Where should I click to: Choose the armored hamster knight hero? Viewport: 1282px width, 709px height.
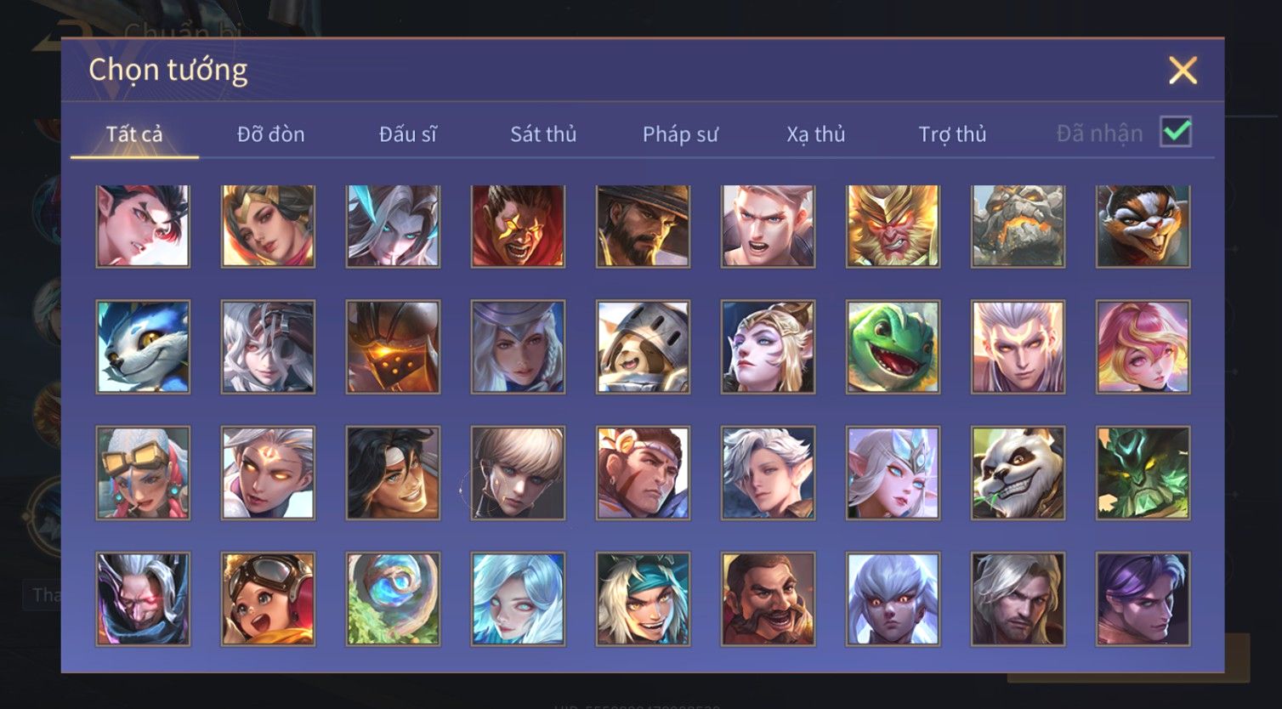tap(643, 347)
